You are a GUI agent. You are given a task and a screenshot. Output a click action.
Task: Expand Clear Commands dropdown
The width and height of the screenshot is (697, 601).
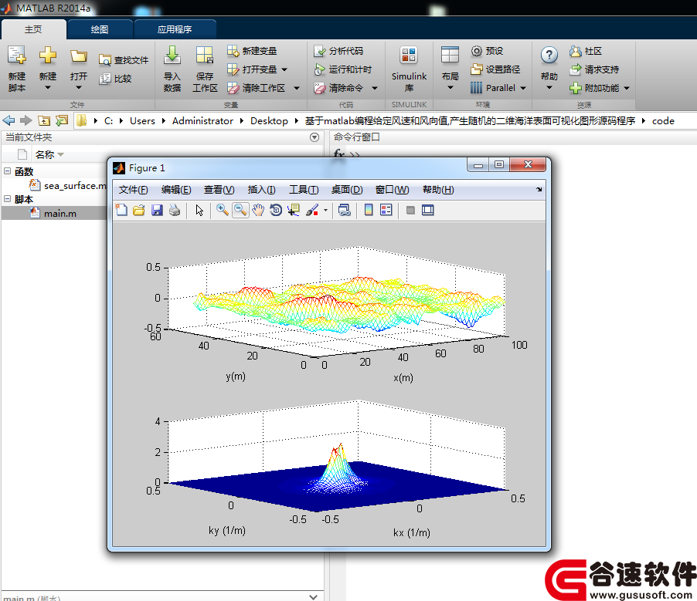click(375, 88)
